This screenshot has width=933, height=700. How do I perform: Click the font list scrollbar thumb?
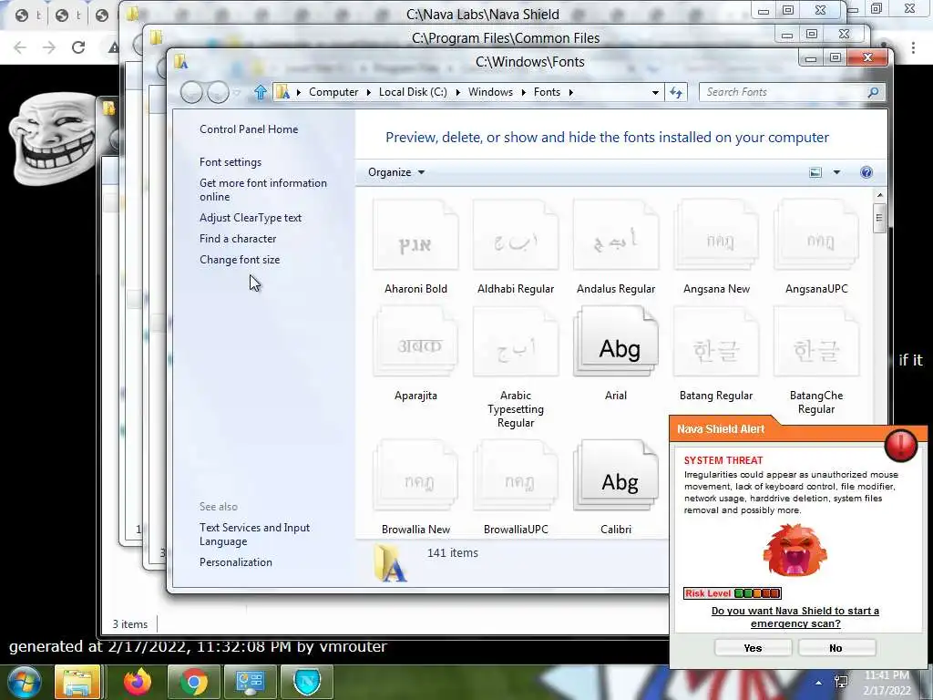coord(879,218)
